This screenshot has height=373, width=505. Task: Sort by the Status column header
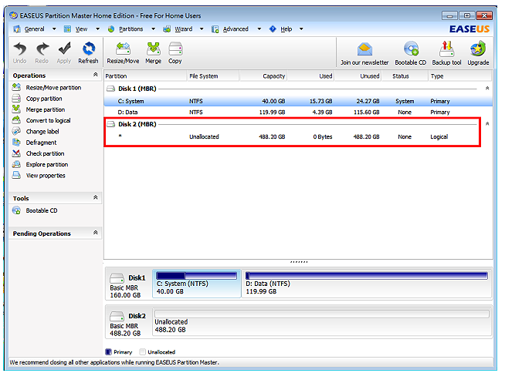coord(405,76)
